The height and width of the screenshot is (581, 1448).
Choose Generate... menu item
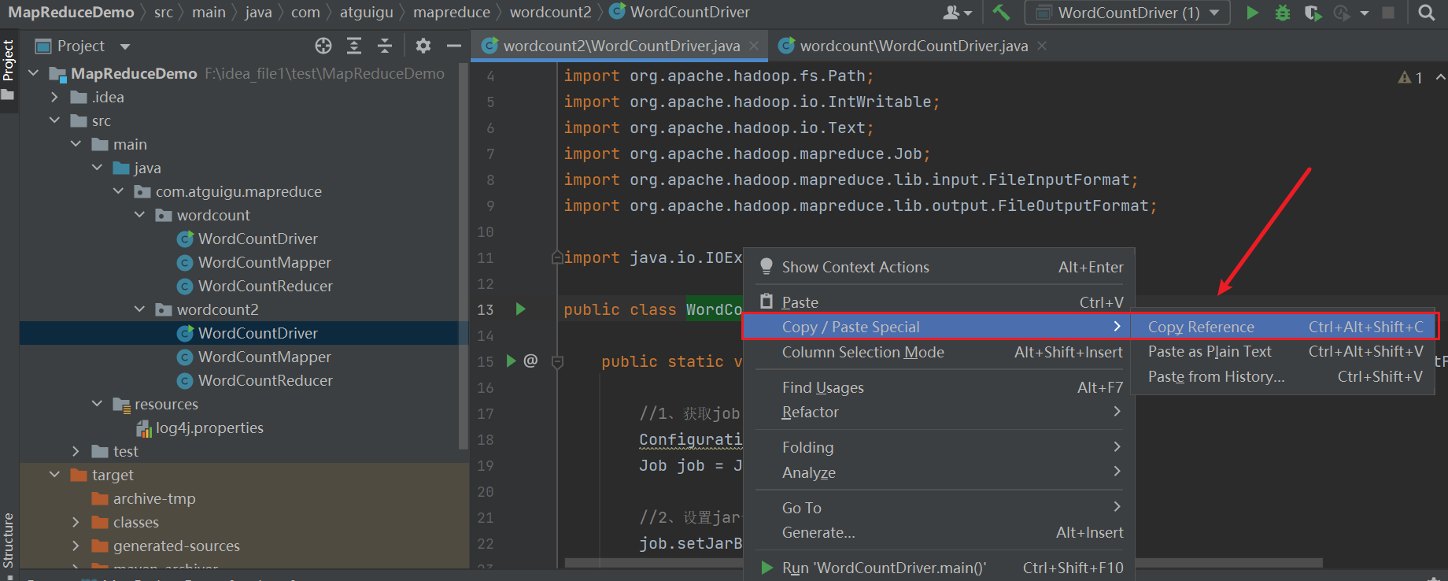coord(940,533)
